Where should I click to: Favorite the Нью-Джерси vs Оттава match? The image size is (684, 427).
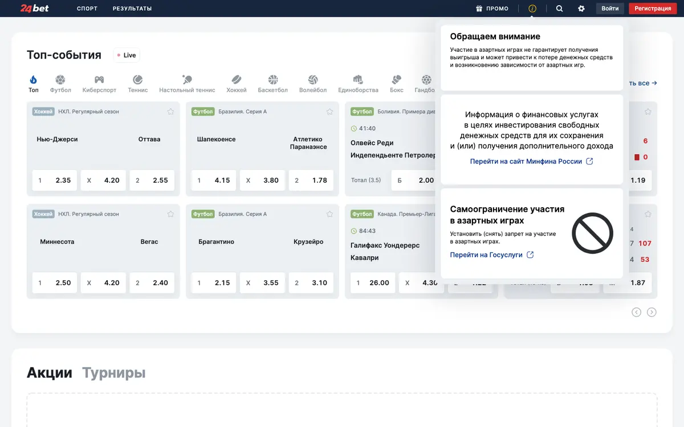[x=170, y=112]
